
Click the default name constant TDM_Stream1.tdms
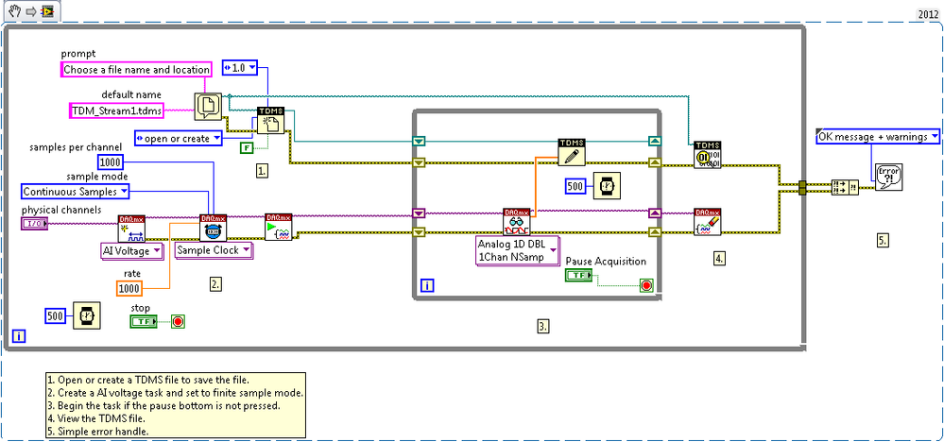coord(118,110)
